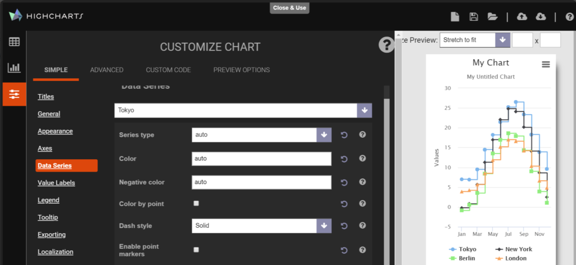Open the chart templates bar-chart sidebar icon
This screenshot has width=576, height=265.
[x=14, y=68]
